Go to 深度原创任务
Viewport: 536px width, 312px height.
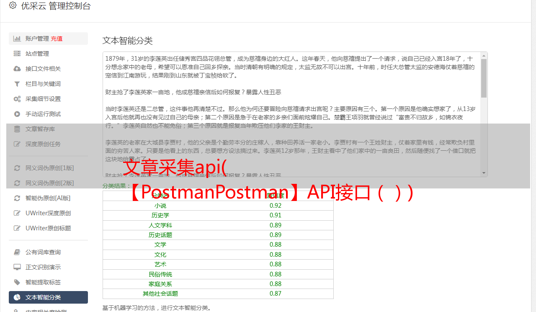(48, 144)
